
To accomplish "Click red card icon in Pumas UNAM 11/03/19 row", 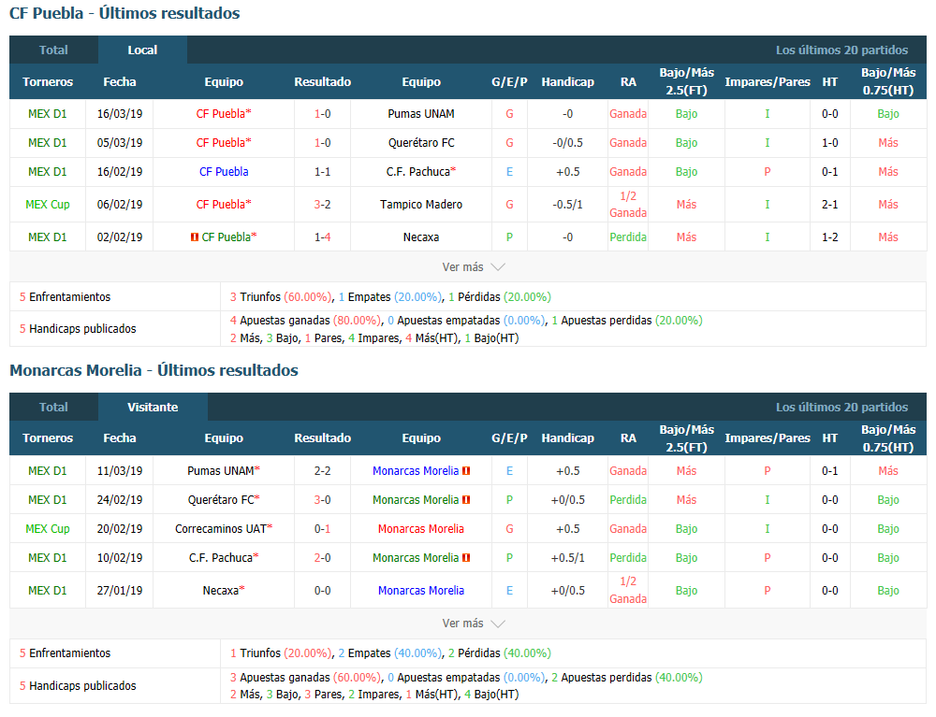I will (x=466, y=471).
